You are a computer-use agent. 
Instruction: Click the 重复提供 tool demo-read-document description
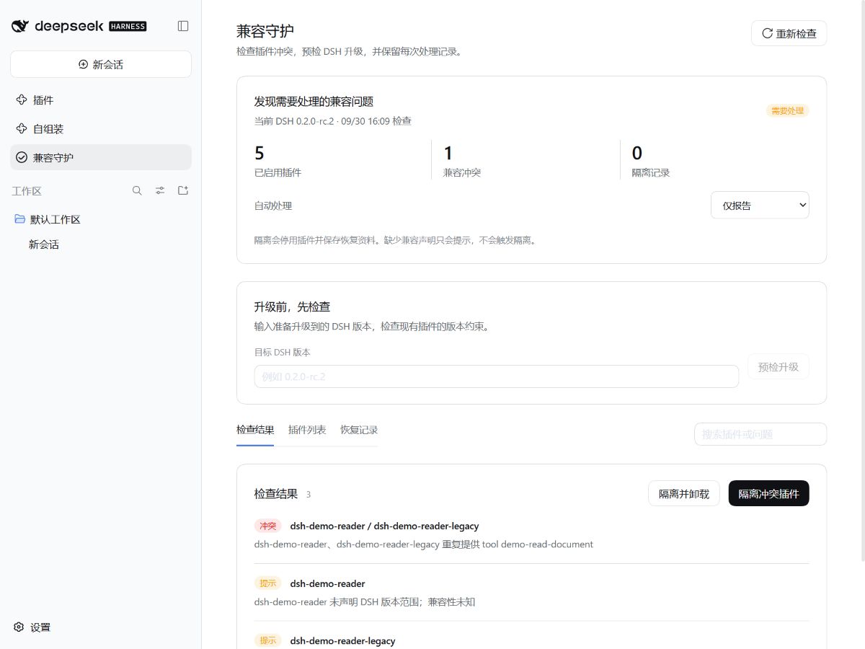pyautogui.click(x=424, y=544)
